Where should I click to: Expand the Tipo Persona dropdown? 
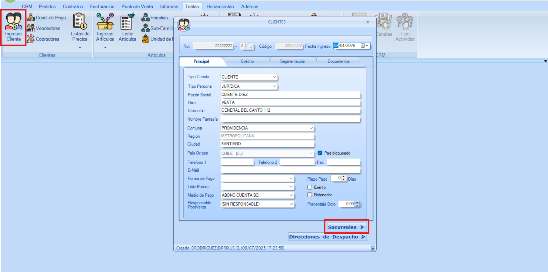tap(274, 86)
